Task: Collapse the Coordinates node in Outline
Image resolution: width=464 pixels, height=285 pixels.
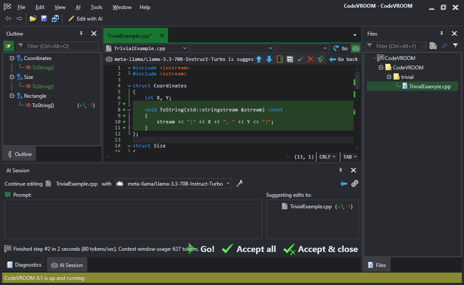Action: [x=12, y=58]
